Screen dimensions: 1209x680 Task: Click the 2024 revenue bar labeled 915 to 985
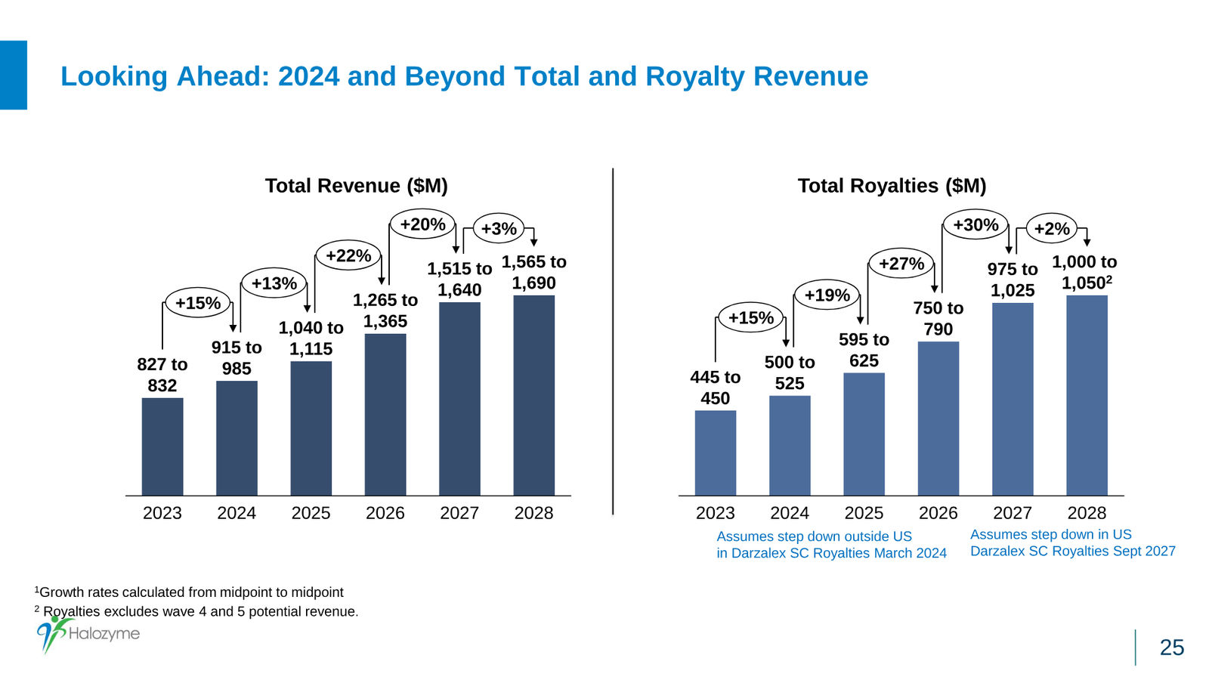coord(237,438)
